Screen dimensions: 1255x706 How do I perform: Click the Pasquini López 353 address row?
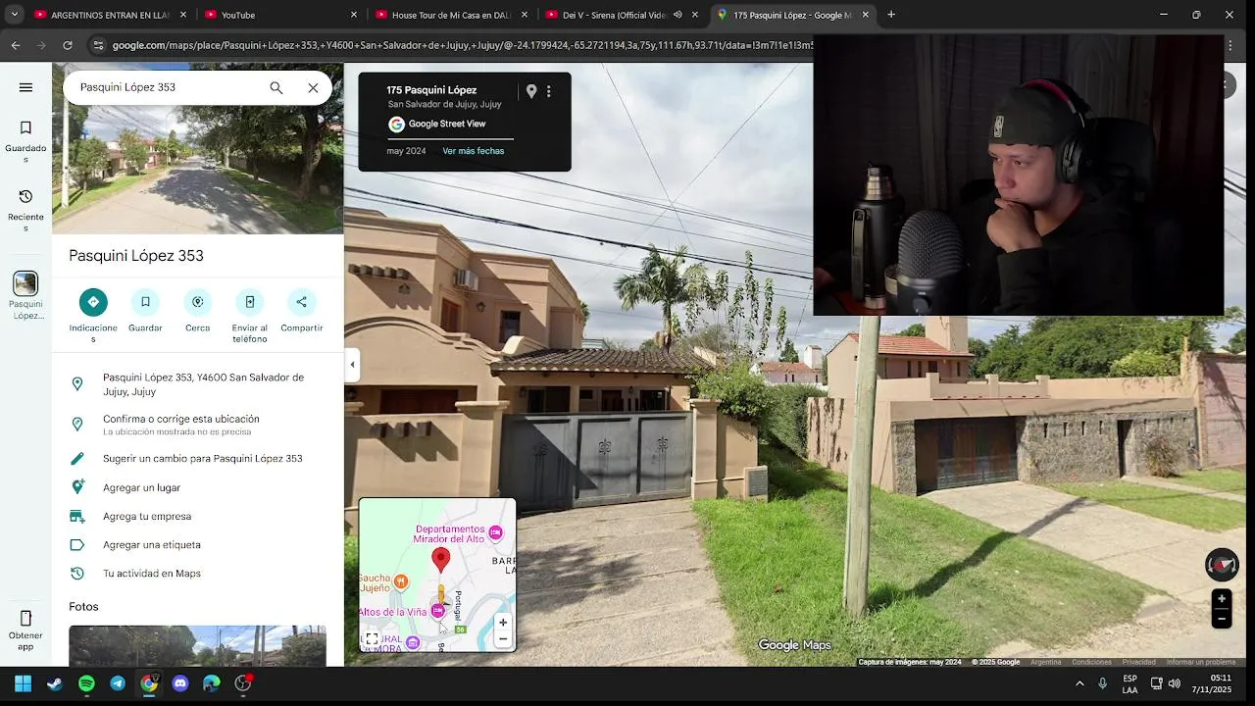[x=198, y=384]
